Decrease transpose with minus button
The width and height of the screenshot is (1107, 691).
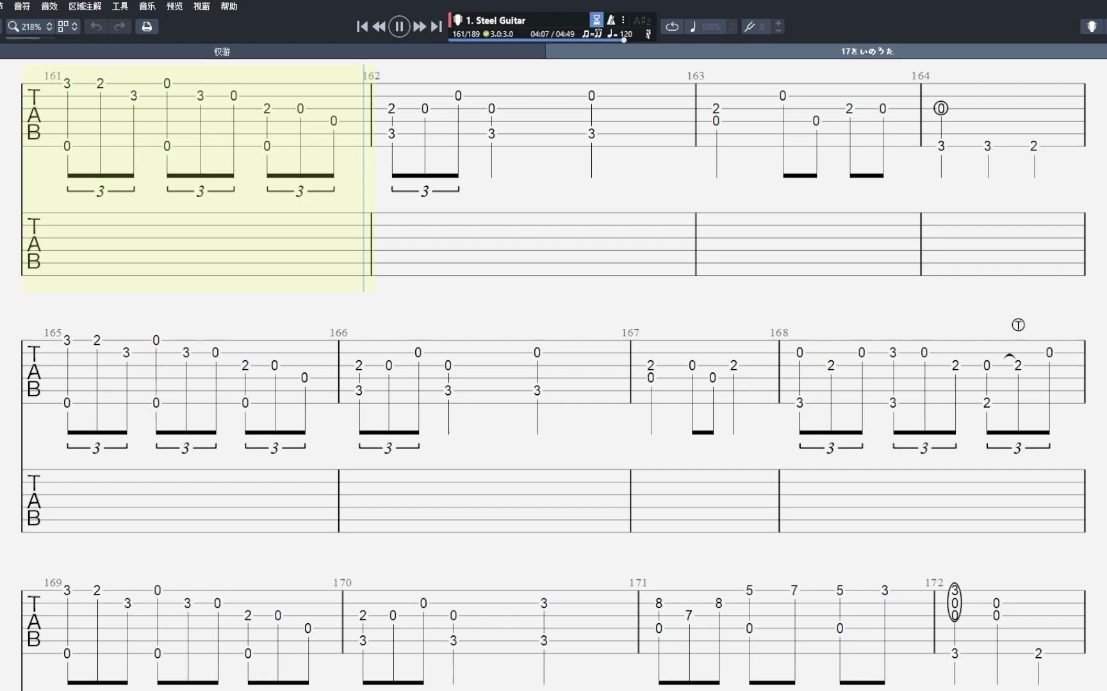click(778, 30)
